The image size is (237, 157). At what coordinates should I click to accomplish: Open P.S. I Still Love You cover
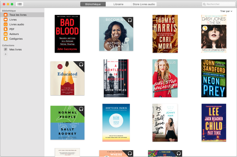165,123
